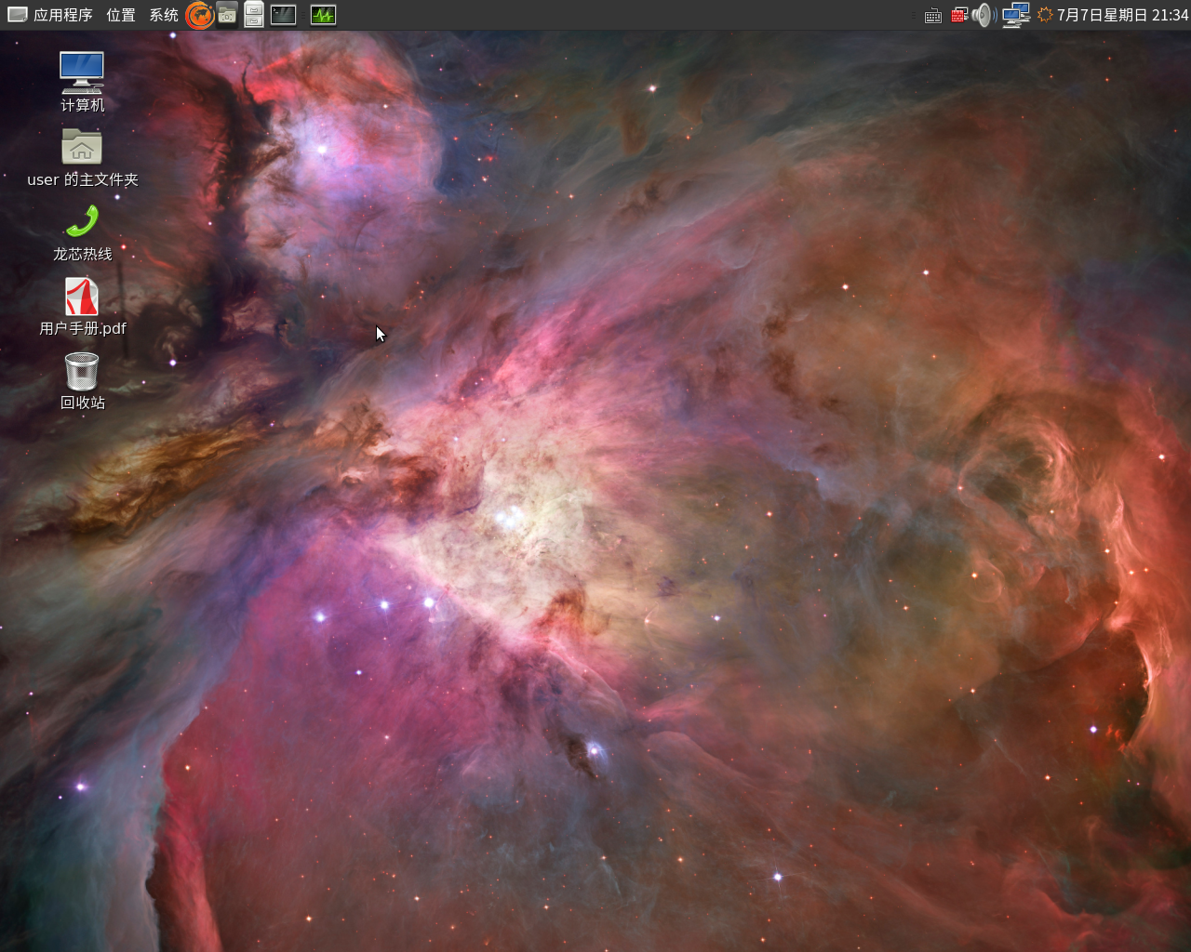The width and height of the screenshot is (1191, 952).
Task: Launch the terminal from the panel
Action: [283, 15]
